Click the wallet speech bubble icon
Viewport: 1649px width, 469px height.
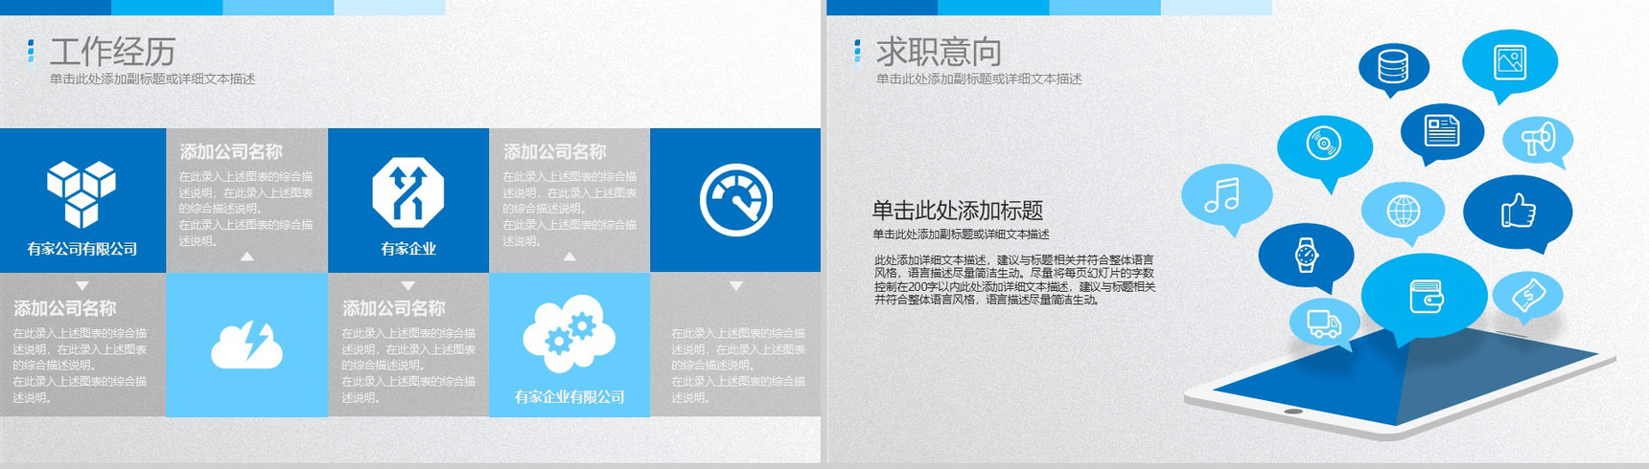[x=1425, y=298]
